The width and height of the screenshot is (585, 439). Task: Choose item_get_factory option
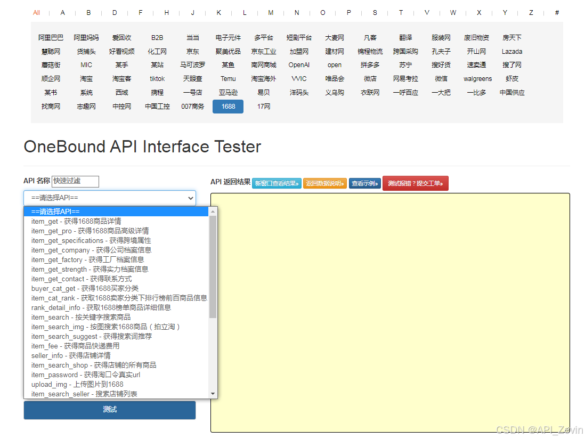click(116, 259)
